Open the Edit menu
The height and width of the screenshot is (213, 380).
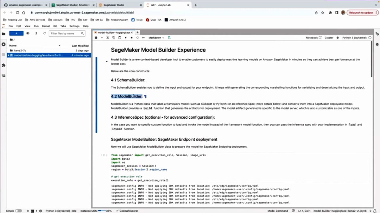pos(19,26)
